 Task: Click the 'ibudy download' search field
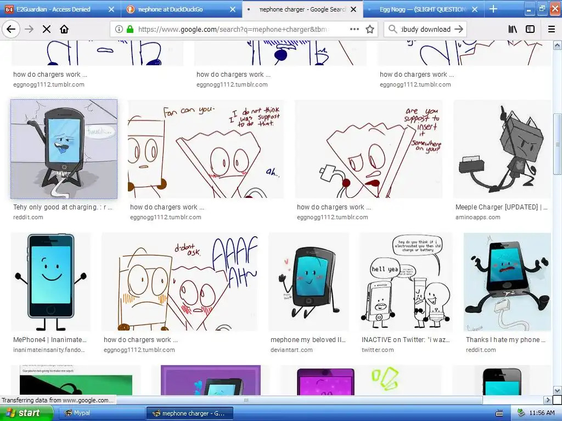pyautogui.click(x=425, y=29)
